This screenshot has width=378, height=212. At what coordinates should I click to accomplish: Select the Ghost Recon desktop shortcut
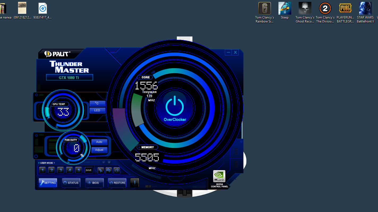point(305,12)
